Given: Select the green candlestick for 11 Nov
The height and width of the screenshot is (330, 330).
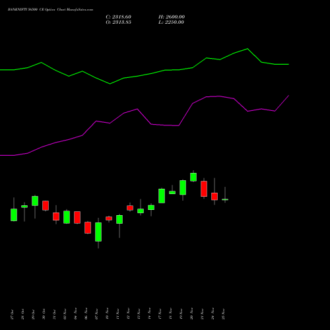Looking at the screenshot, I should tap(119, 219).
